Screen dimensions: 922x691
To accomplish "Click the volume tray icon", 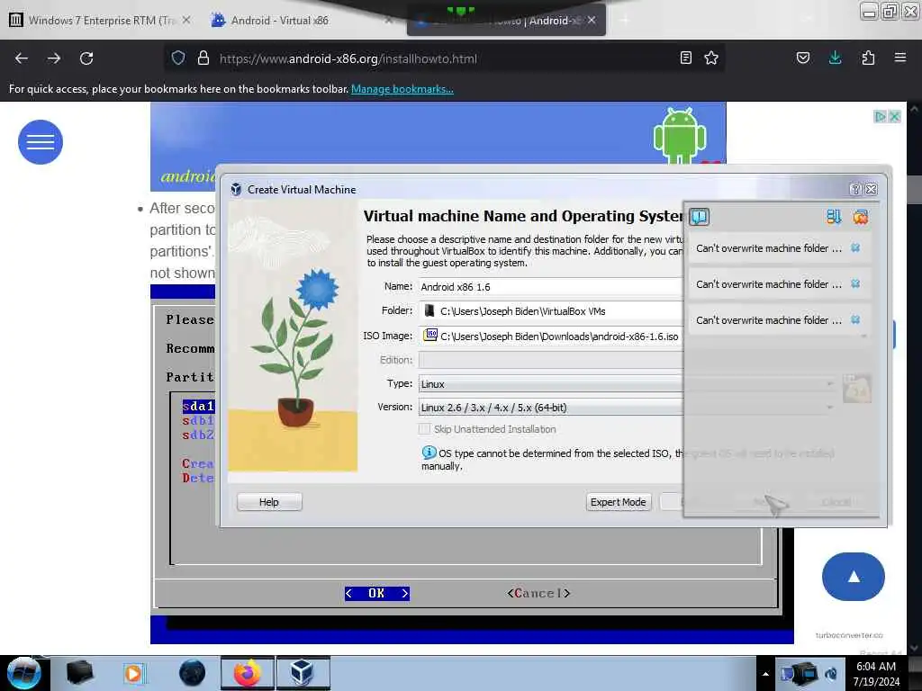I will tap(831, 674).
